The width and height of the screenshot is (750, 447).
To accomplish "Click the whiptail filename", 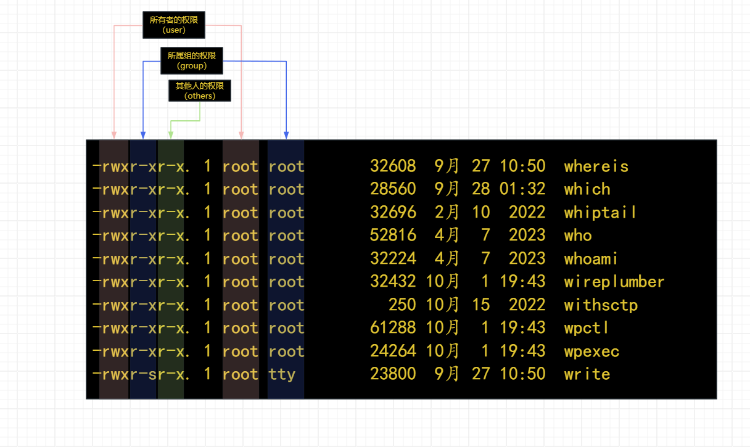I will (x=600, y=213).
